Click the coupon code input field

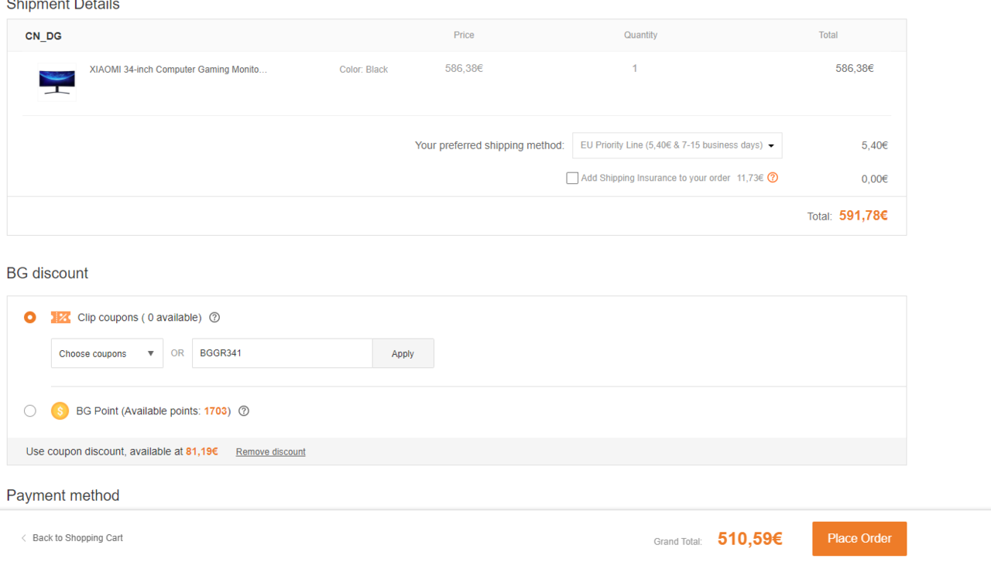[282, 353]
